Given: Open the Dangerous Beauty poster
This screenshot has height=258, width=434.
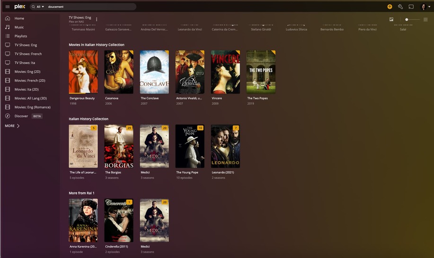Looking at the screenshot, I should pos(83,72).
